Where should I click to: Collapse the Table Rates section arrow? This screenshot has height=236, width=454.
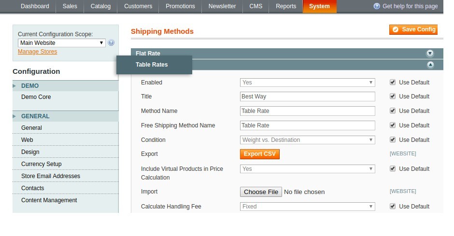click(430, 65)
